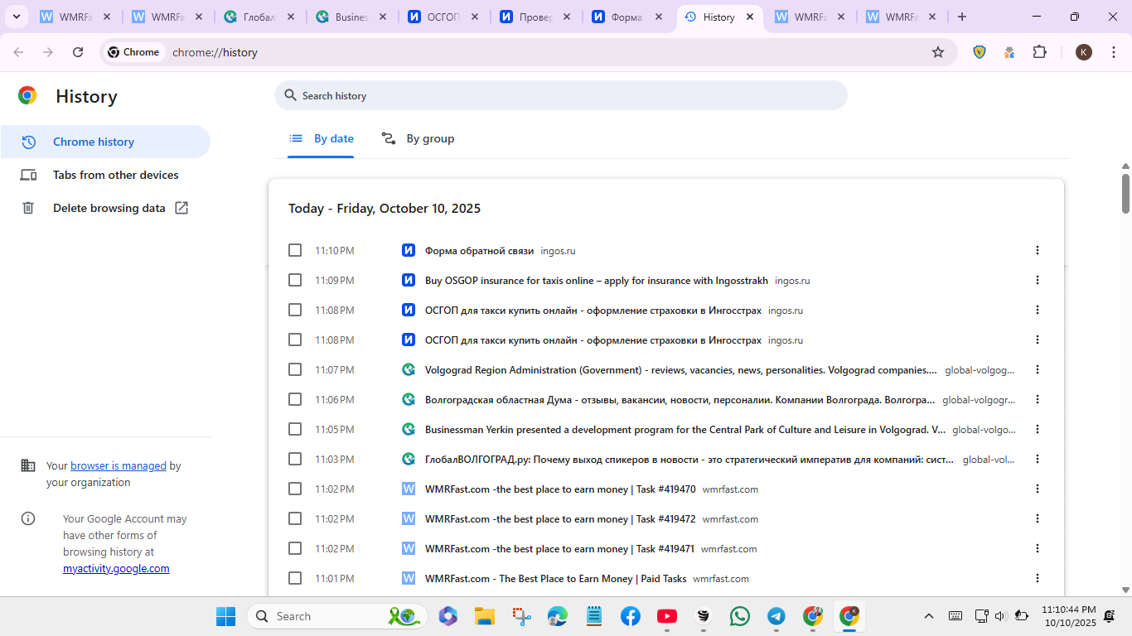Go back to the previous page
The width and height of the screenshot is (1132, 636).
coord(18,52)
